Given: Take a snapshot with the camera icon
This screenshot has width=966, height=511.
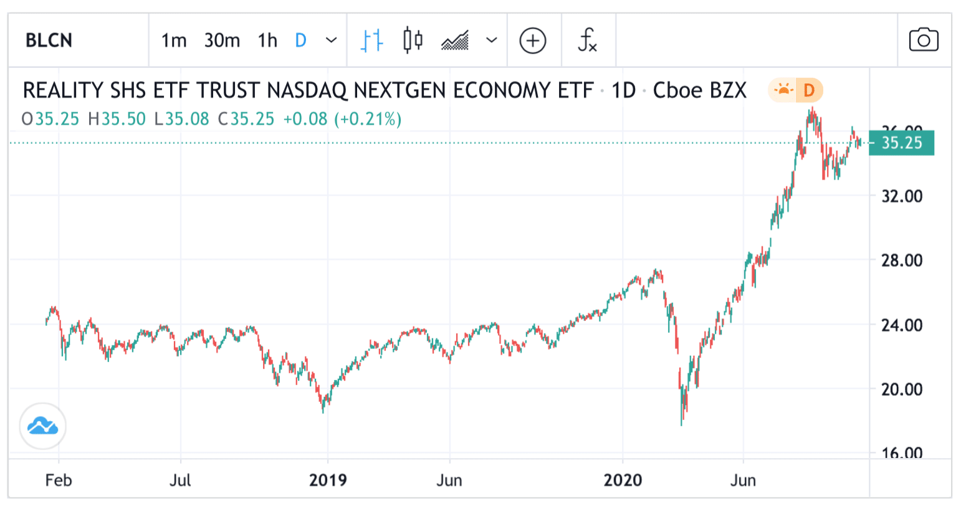Looking at the screenshot, I should (923, 39).
